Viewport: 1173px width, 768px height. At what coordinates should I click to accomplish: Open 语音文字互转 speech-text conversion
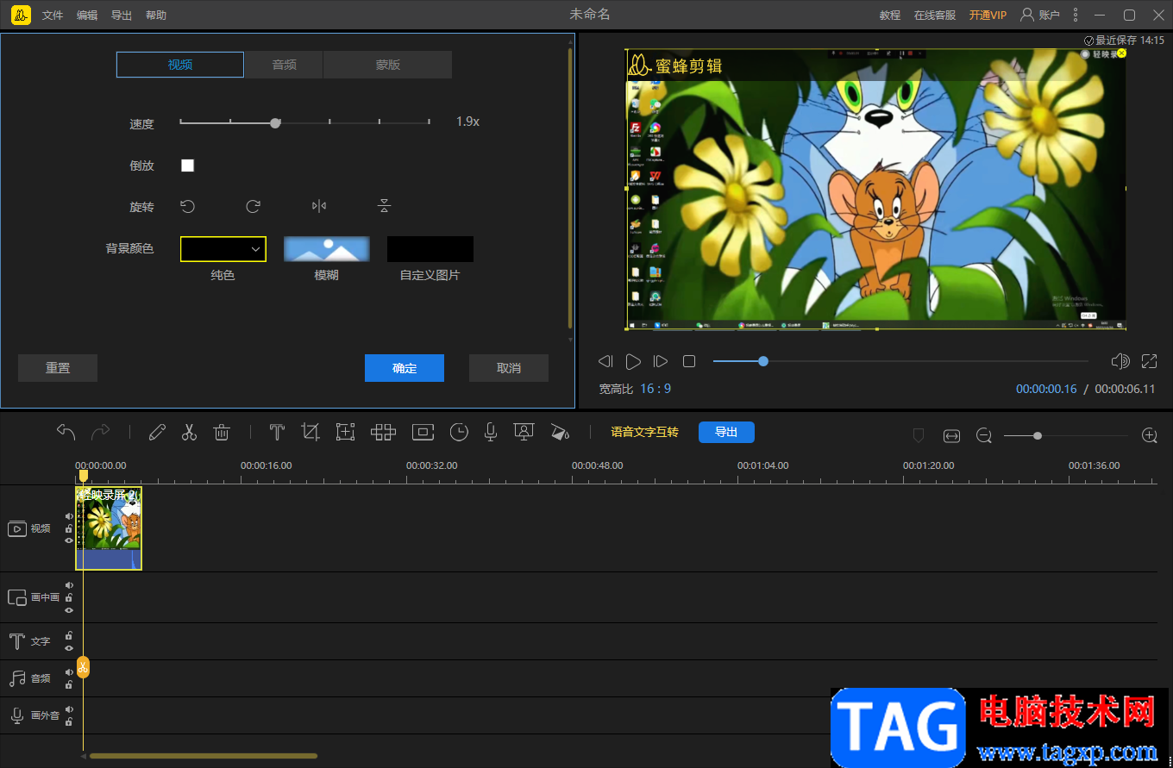(x=644, y=432)
